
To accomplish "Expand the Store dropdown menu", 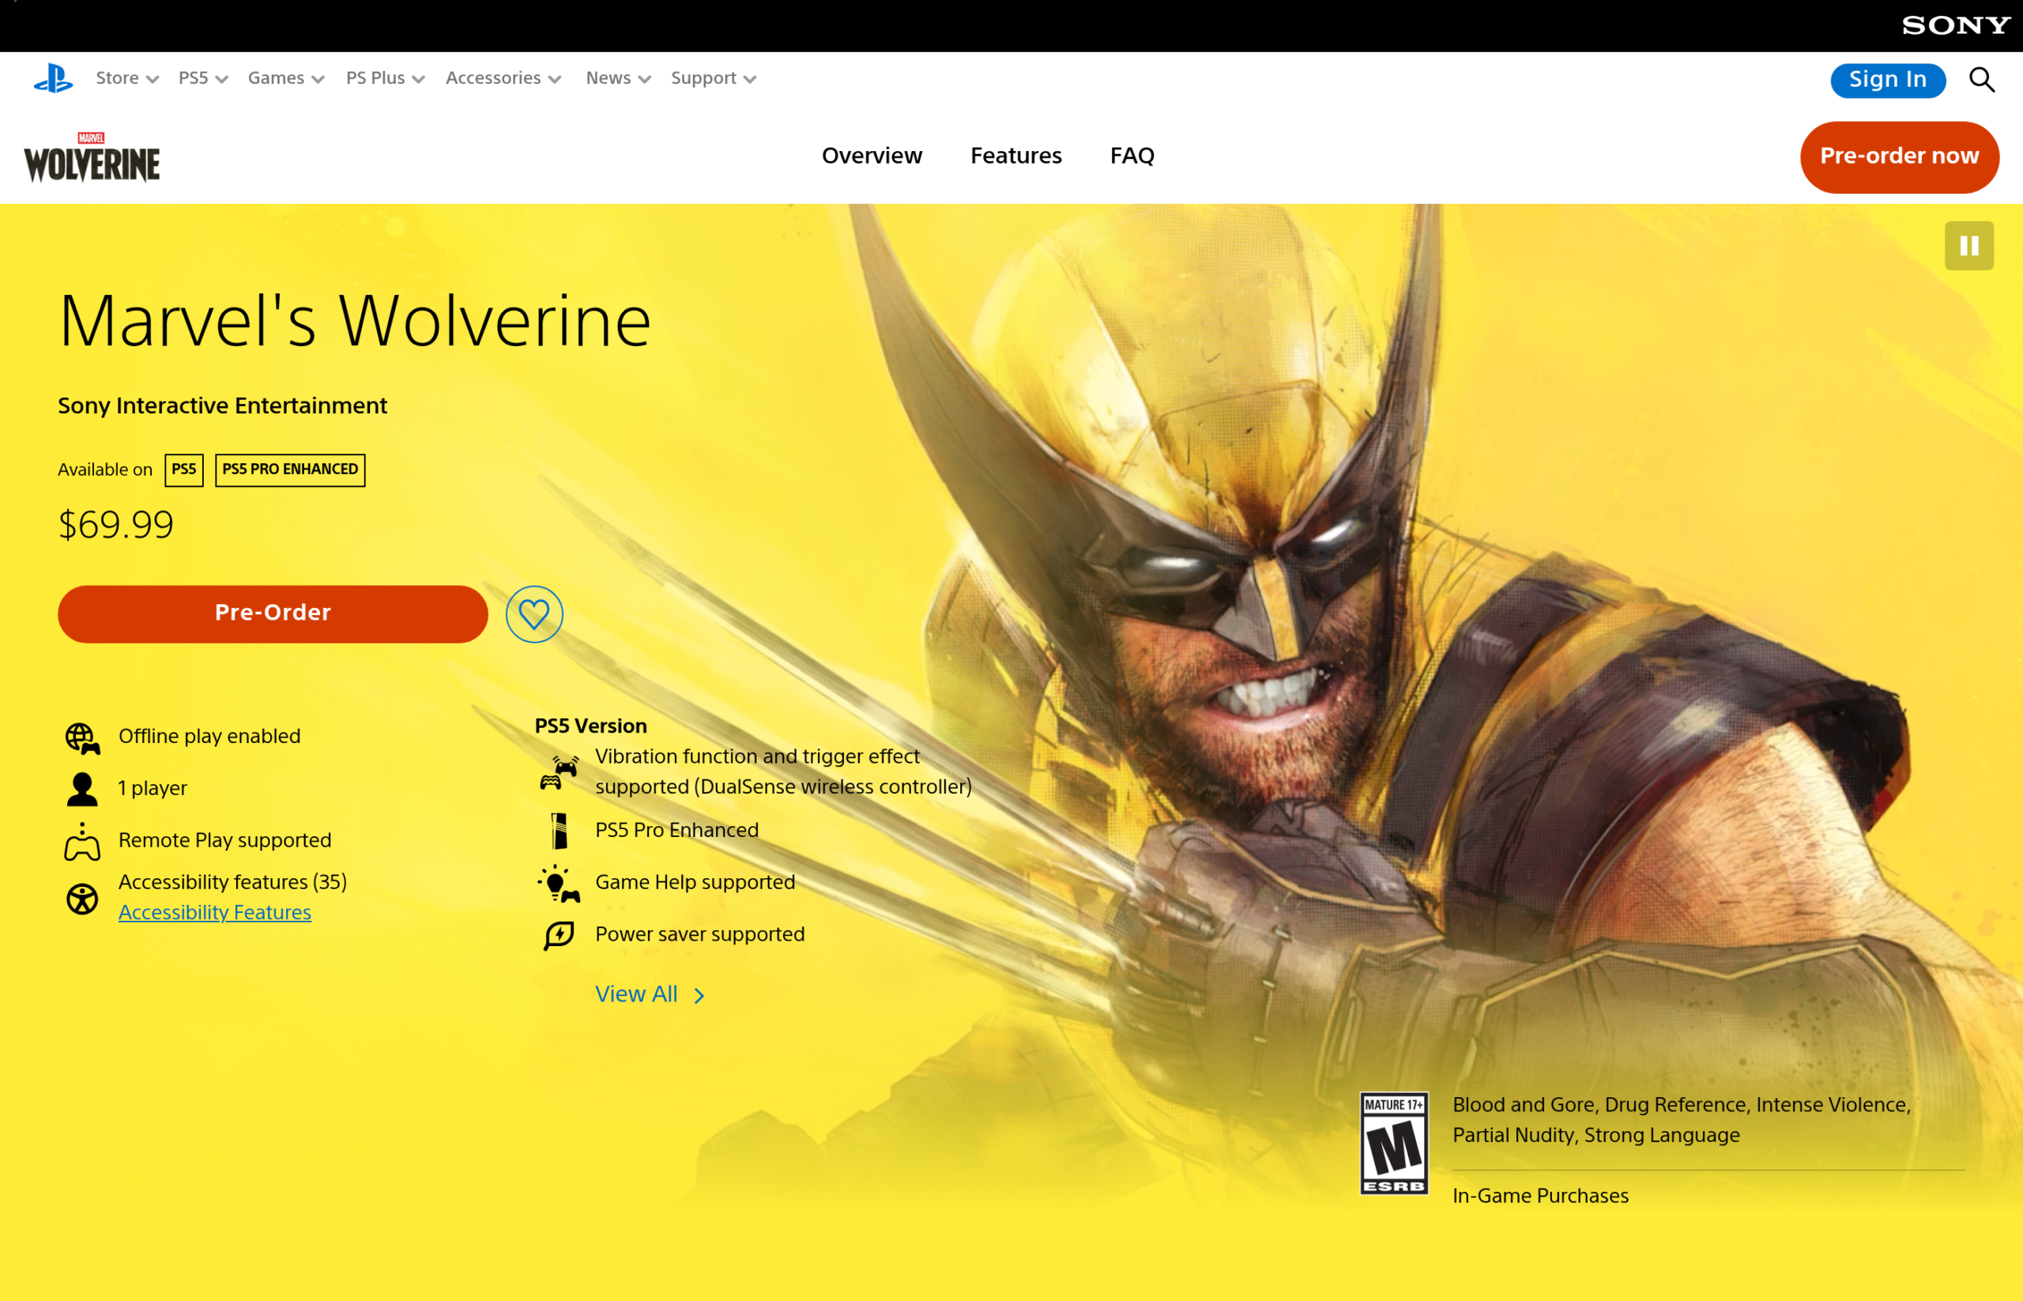I will [x=126, y=78].
